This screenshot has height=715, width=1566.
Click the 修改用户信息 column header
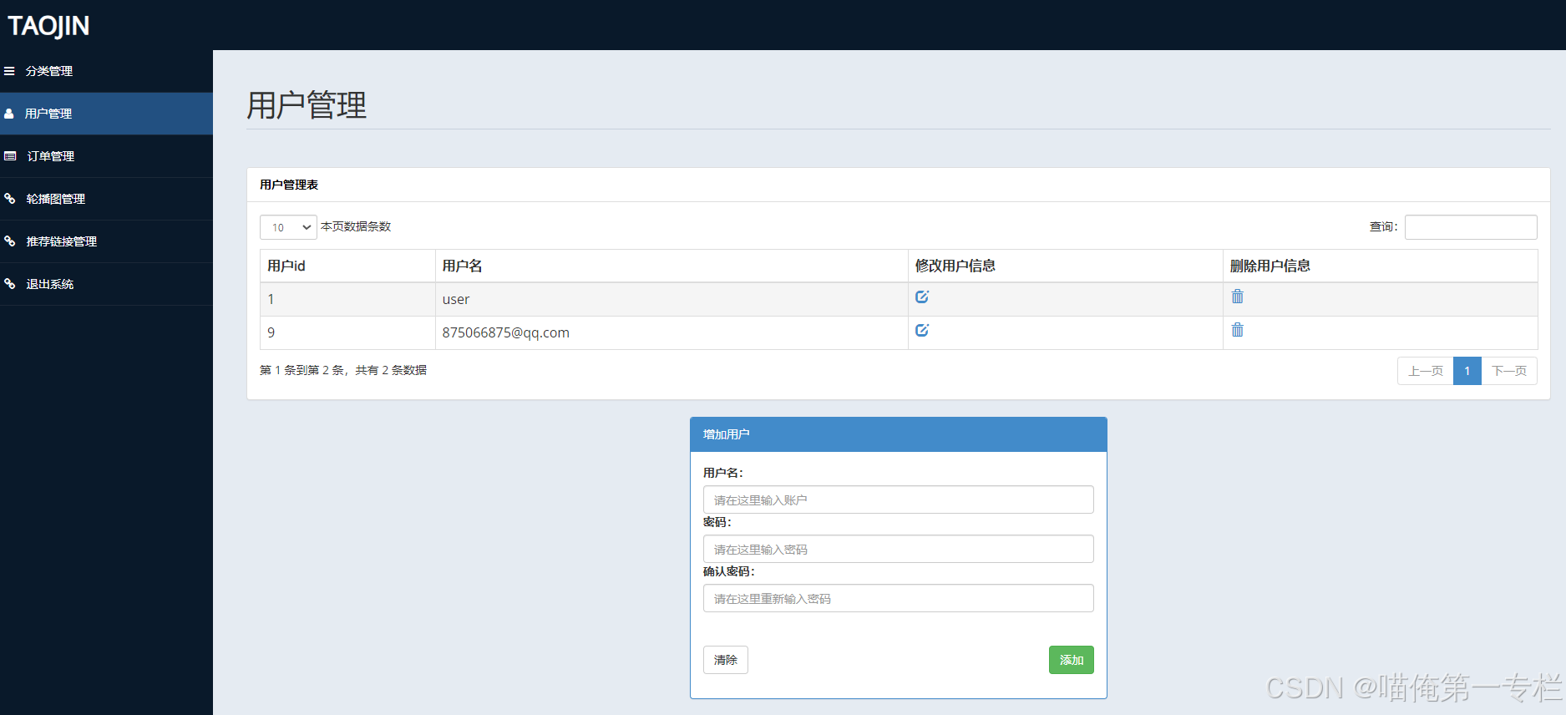(x=1066, y=266)
